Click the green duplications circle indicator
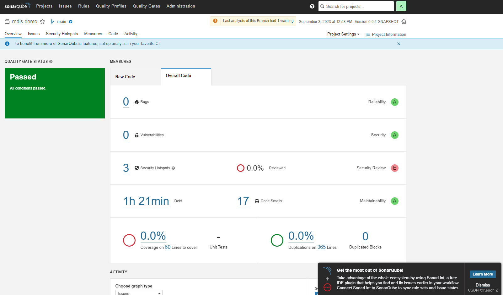 277,240
